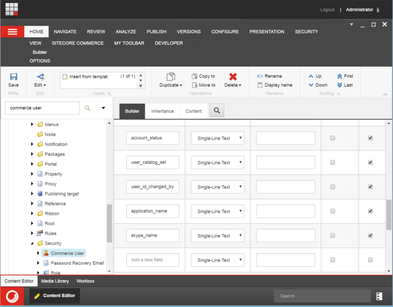
Task: Click the magnifier tab next to Content
Action: 217,111
